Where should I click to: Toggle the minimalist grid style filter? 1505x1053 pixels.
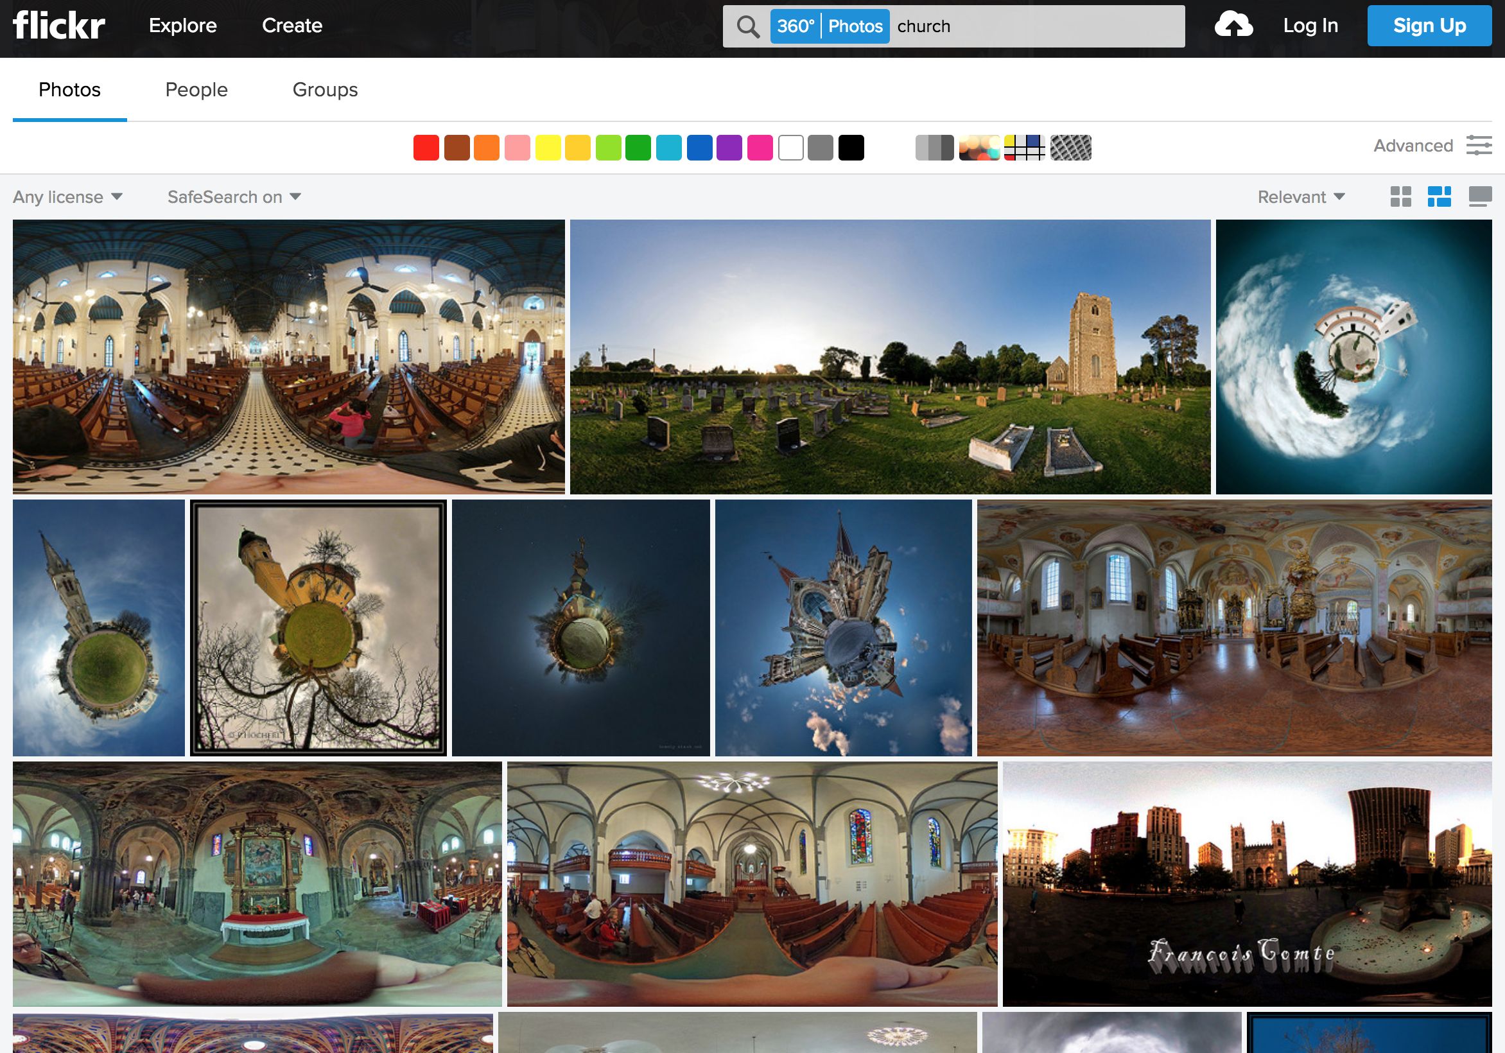click(x=1025, y=148)
